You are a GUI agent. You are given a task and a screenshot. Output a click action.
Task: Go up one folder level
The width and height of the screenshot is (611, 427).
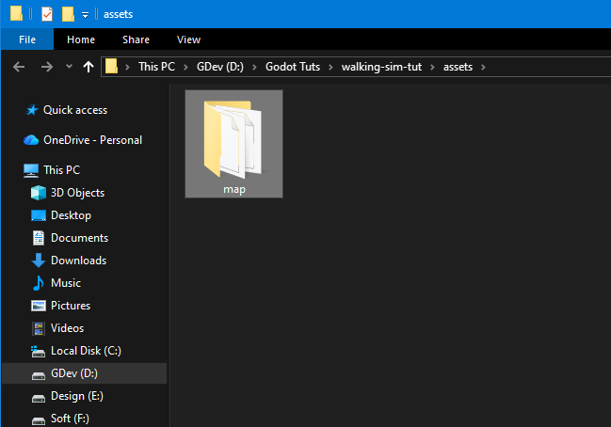tap(88, 67)
